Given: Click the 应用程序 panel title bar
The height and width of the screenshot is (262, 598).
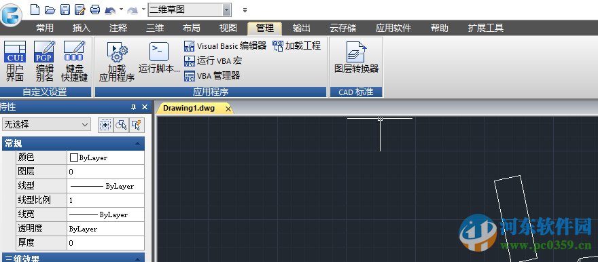Looking at the screenshot, I should point(211,92).
